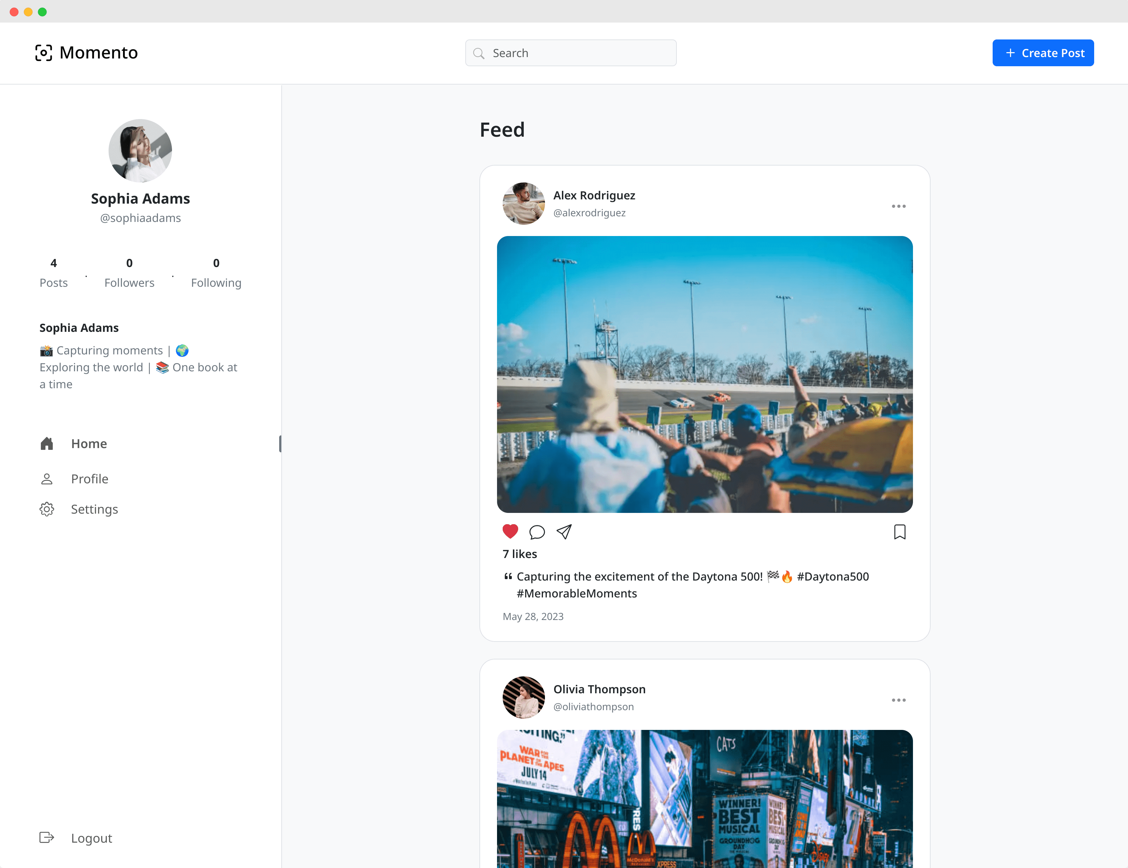Open Settings via the sidebar gear icon
This screenshot has width=1128, height=868.
[47, 509]
